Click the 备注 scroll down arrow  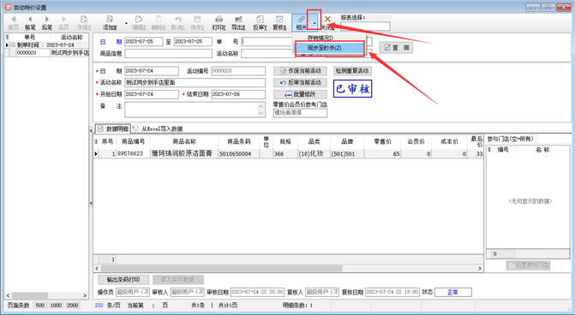[261, 114]
